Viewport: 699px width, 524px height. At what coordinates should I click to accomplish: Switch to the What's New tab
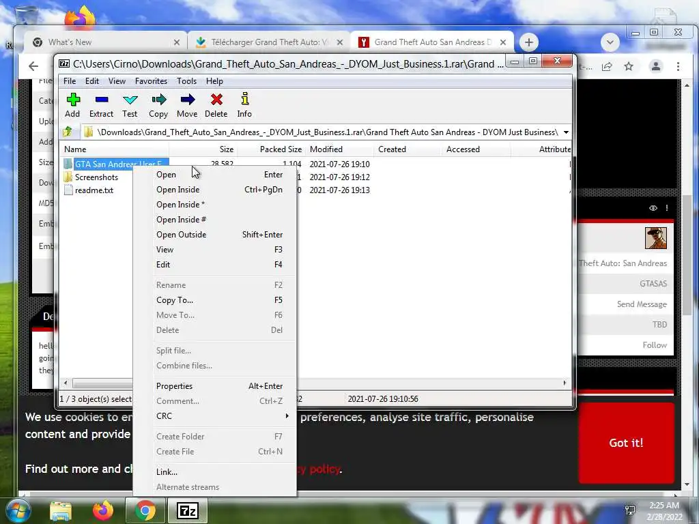pyautogui.click(x=106, y=42)
